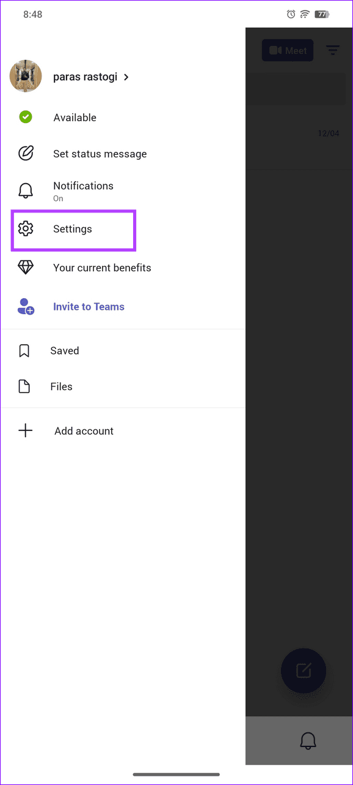Open Settings
This screenshot has width=353, height=785.
[x=73, y=229]
